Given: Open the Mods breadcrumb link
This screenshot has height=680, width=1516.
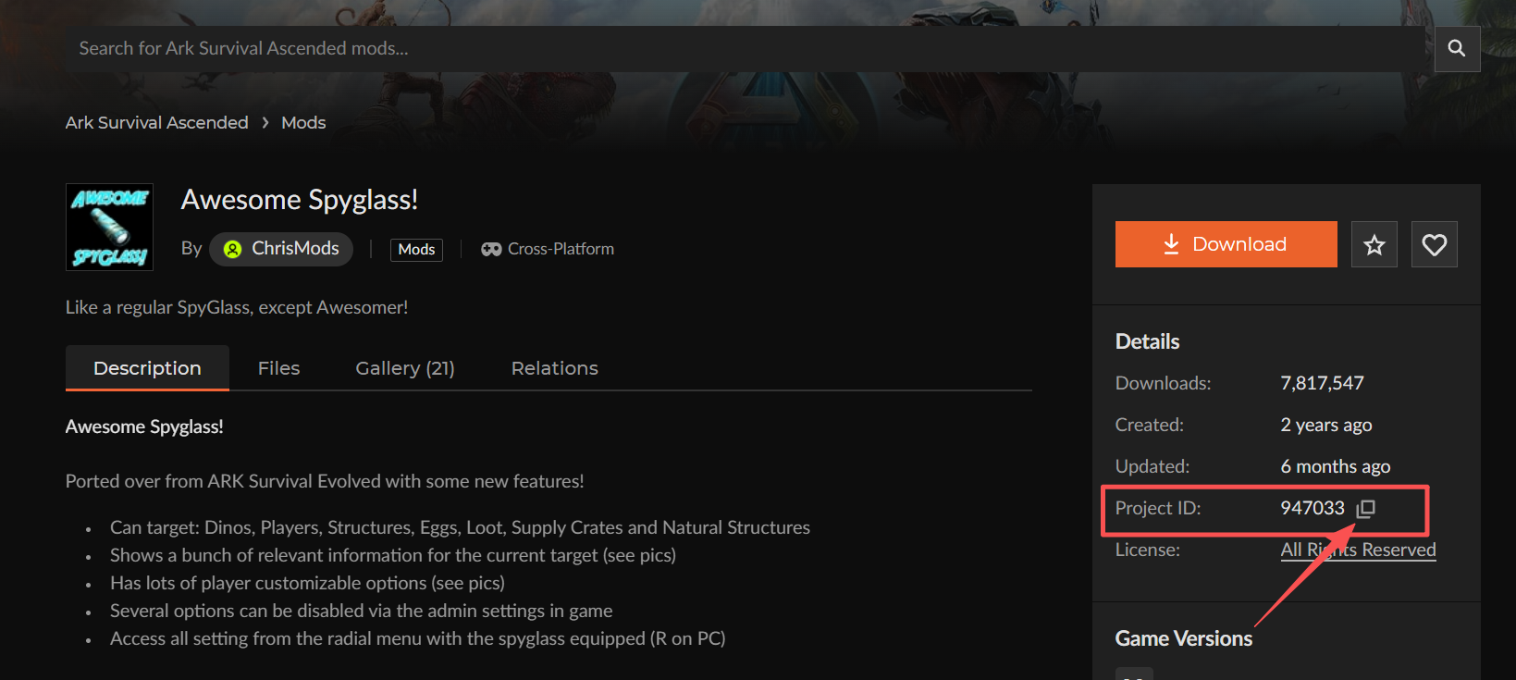Looking at the screenshot, I should (303, 123).
